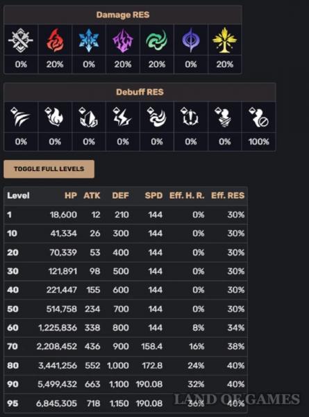The height and width of the screenshot is (417, 309).
Task: Toggle full levels button
Action: 49,169
